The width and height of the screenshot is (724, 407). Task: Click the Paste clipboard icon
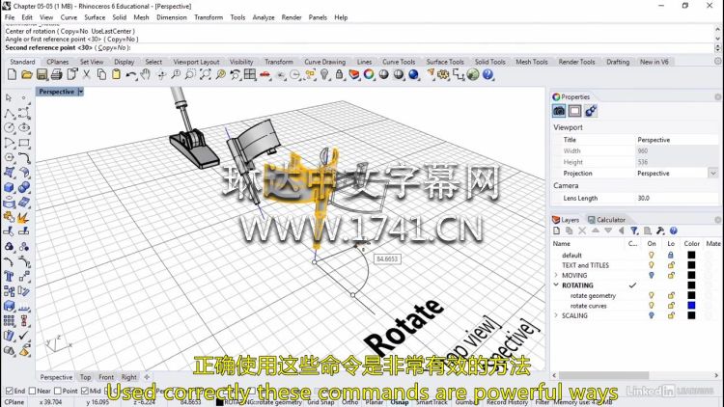point(116,74)
